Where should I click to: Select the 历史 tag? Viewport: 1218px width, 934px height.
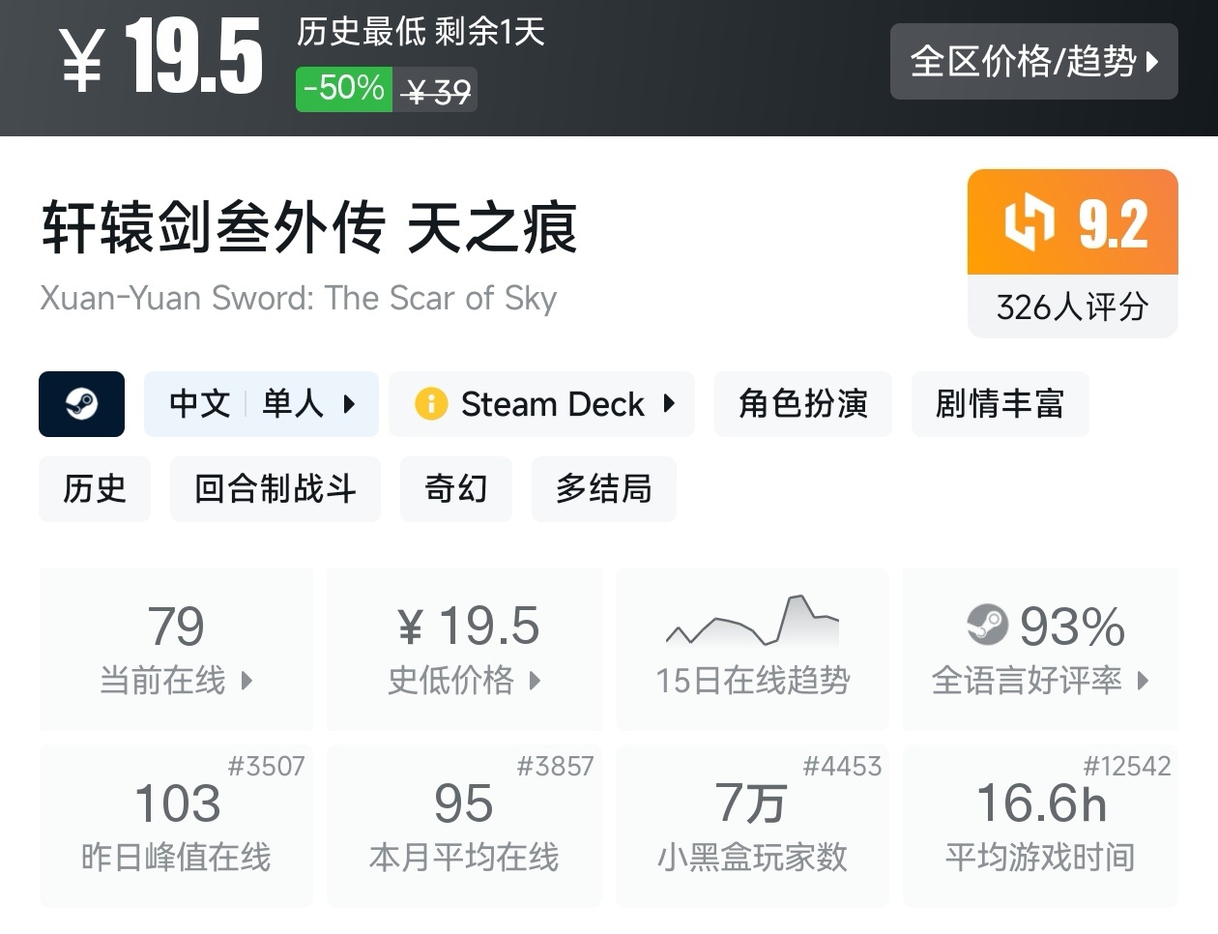pyautogui.click(x=95, y=489)
